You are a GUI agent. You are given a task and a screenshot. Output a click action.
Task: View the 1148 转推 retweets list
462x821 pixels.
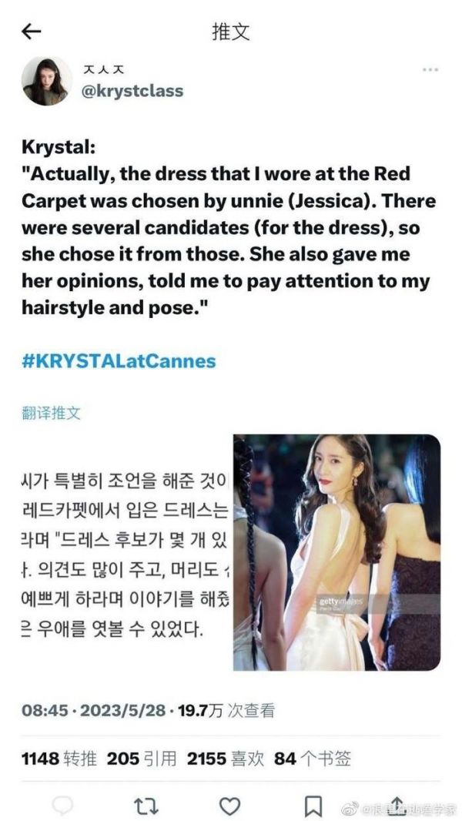point(59,758)
